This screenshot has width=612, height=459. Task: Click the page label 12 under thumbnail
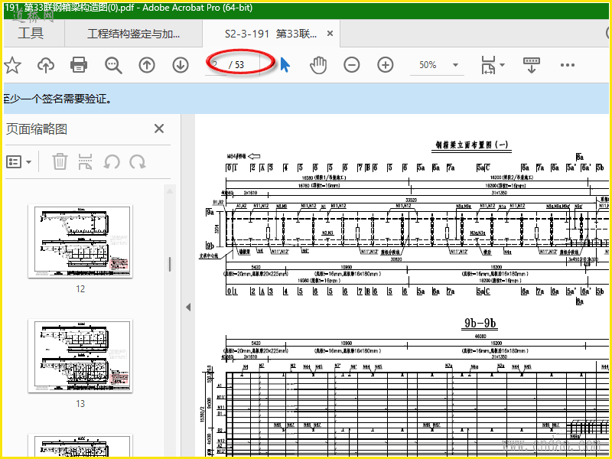(80, 289)
